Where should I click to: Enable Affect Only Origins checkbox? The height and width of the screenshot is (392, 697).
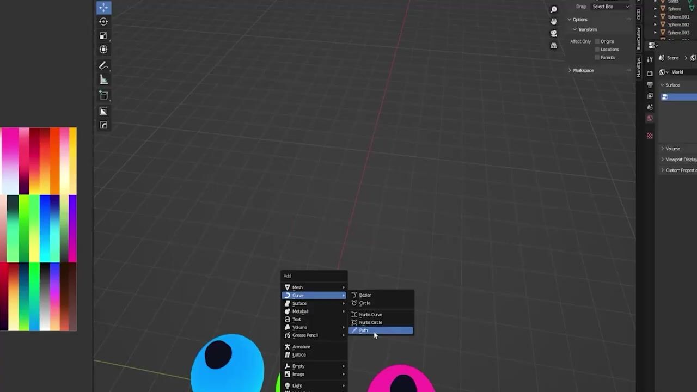tap(597, 41)
